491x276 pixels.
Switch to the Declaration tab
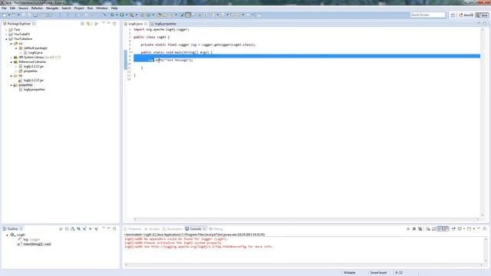click(x=172, y=229)
